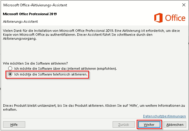Screen dimensions: 189x131
Task: Select the activate over Internet radio button
Action: click(11, 69)
